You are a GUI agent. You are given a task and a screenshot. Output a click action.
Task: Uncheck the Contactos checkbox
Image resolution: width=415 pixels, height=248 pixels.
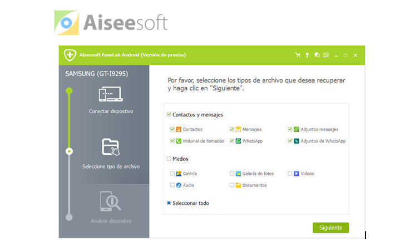pyautogui.click(x=172, y=129)
